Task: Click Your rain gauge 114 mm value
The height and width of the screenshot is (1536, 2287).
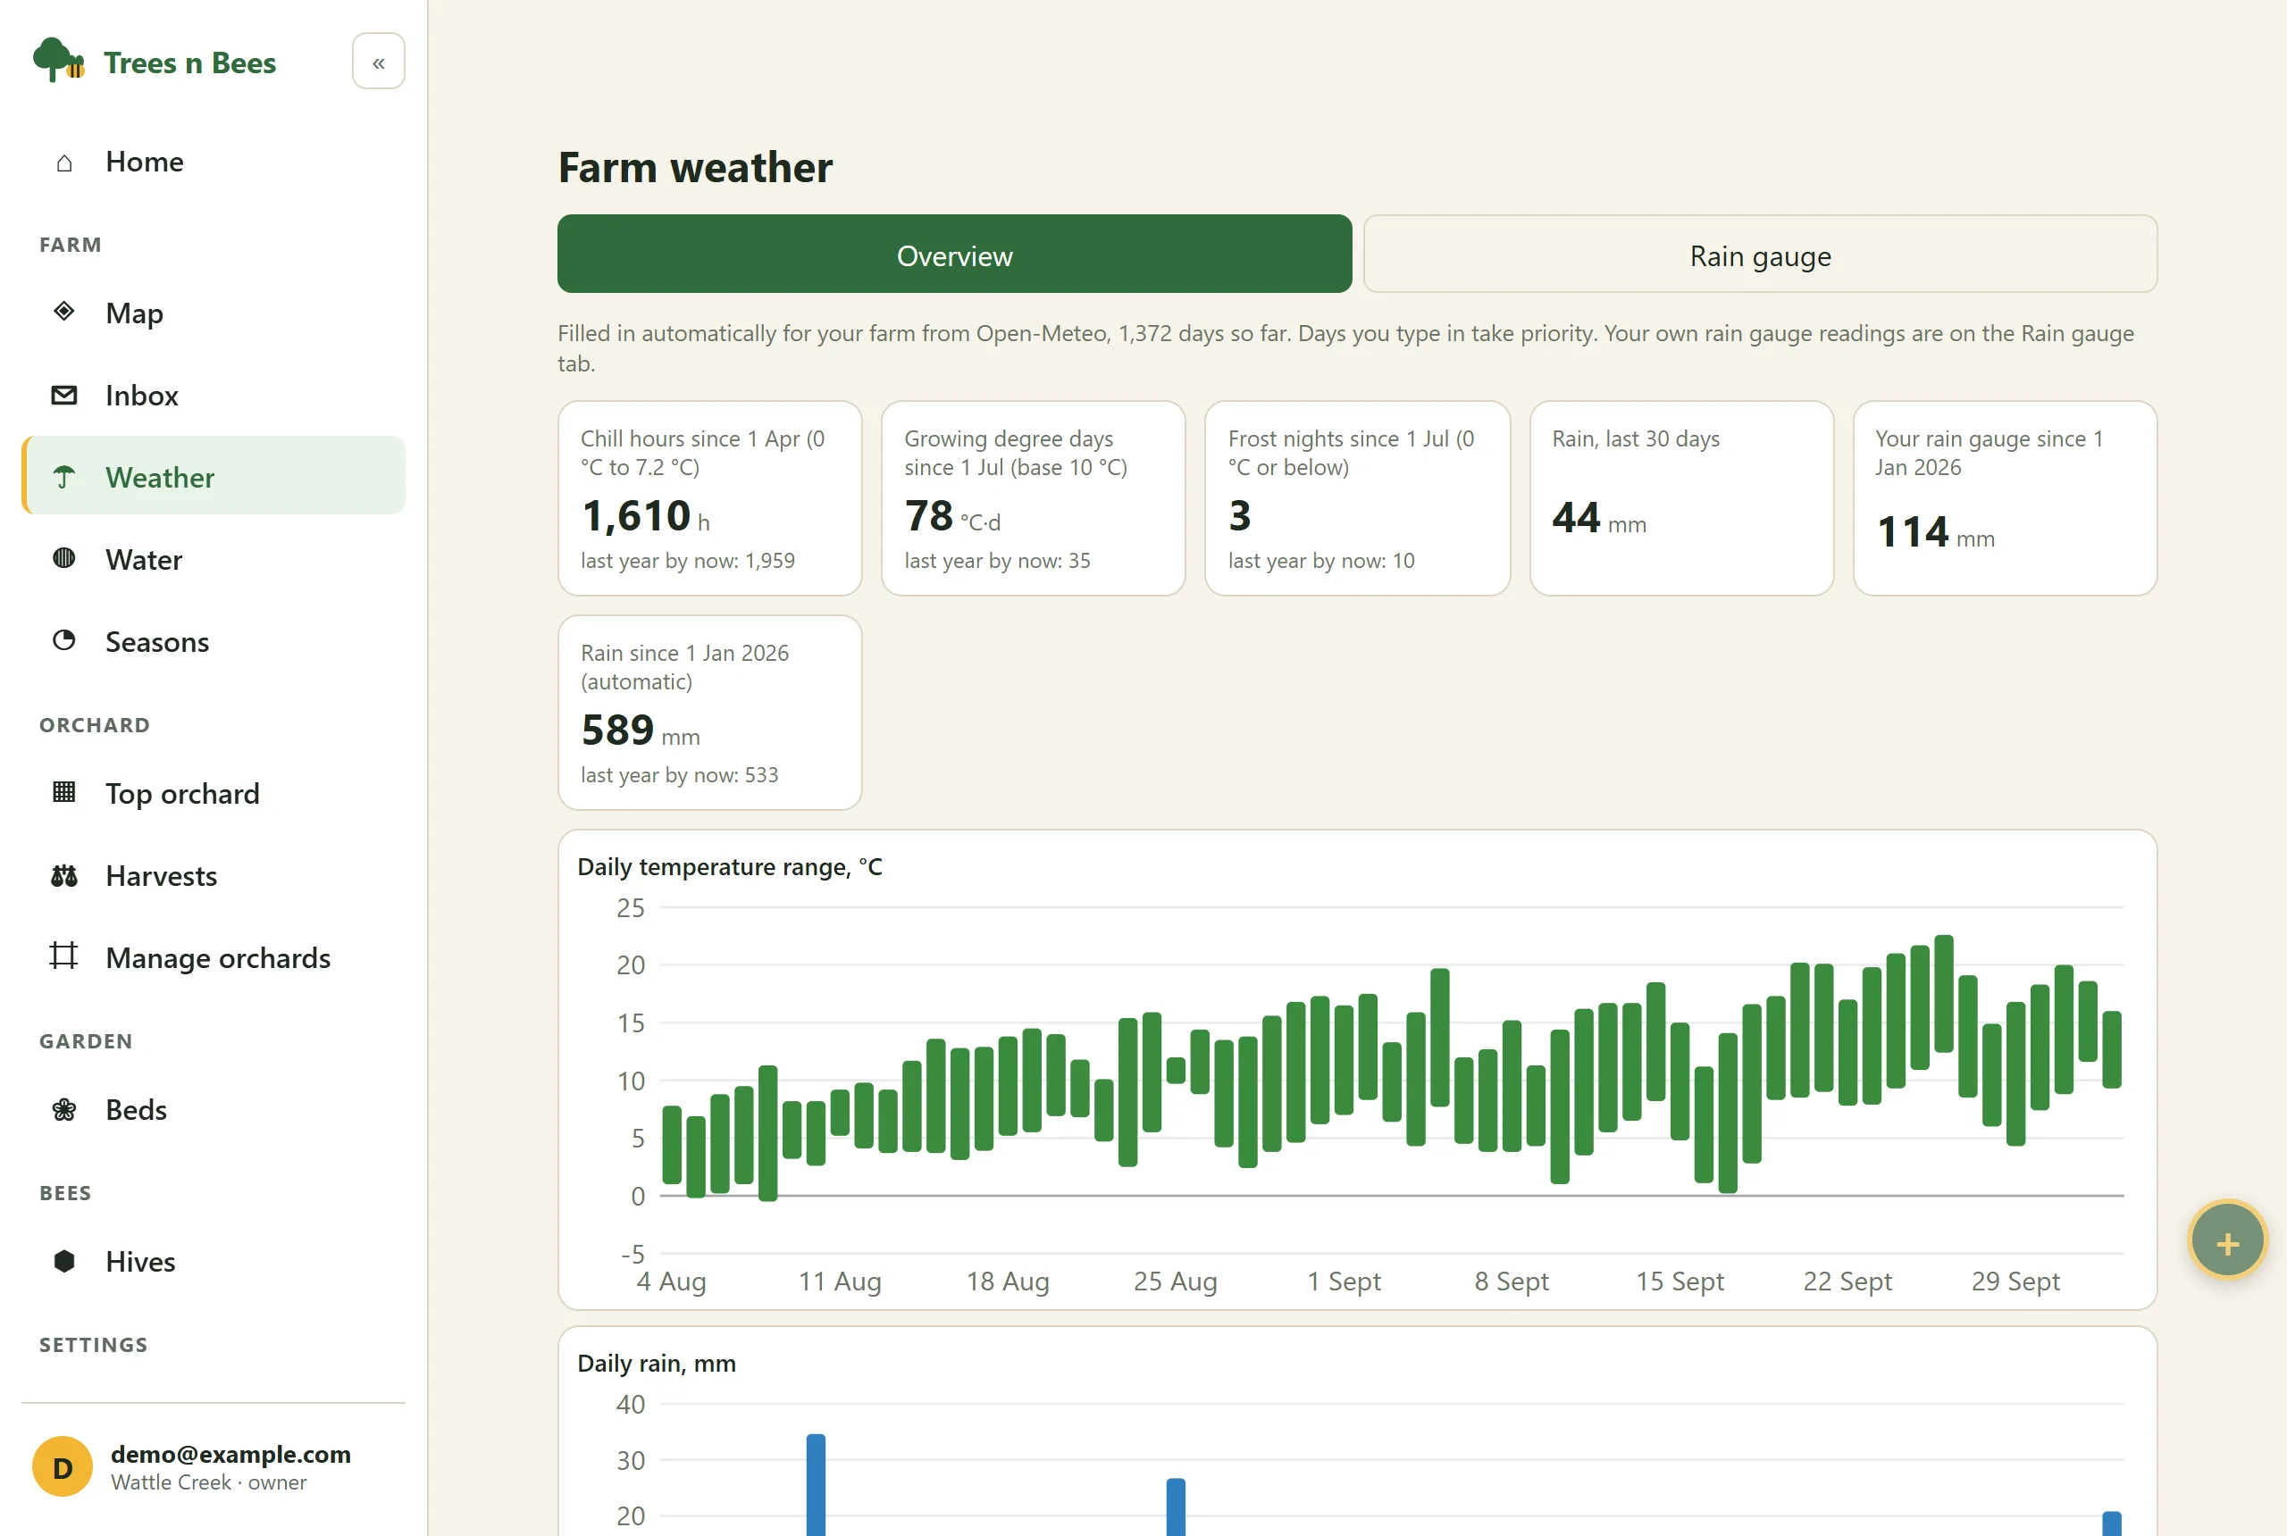Action: [x=1935, y=532]
